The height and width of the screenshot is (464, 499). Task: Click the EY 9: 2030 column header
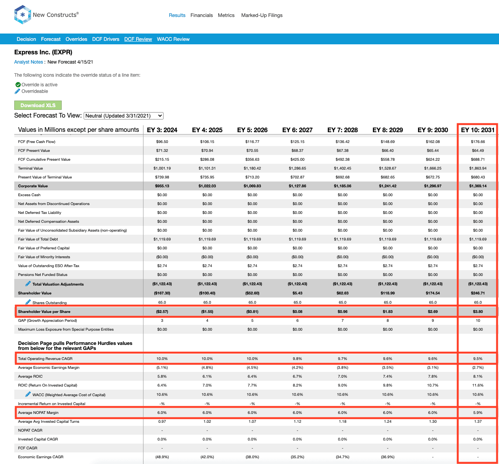coord(433,130)
